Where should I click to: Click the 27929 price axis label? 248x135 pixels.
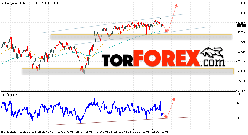click(241, 52)
